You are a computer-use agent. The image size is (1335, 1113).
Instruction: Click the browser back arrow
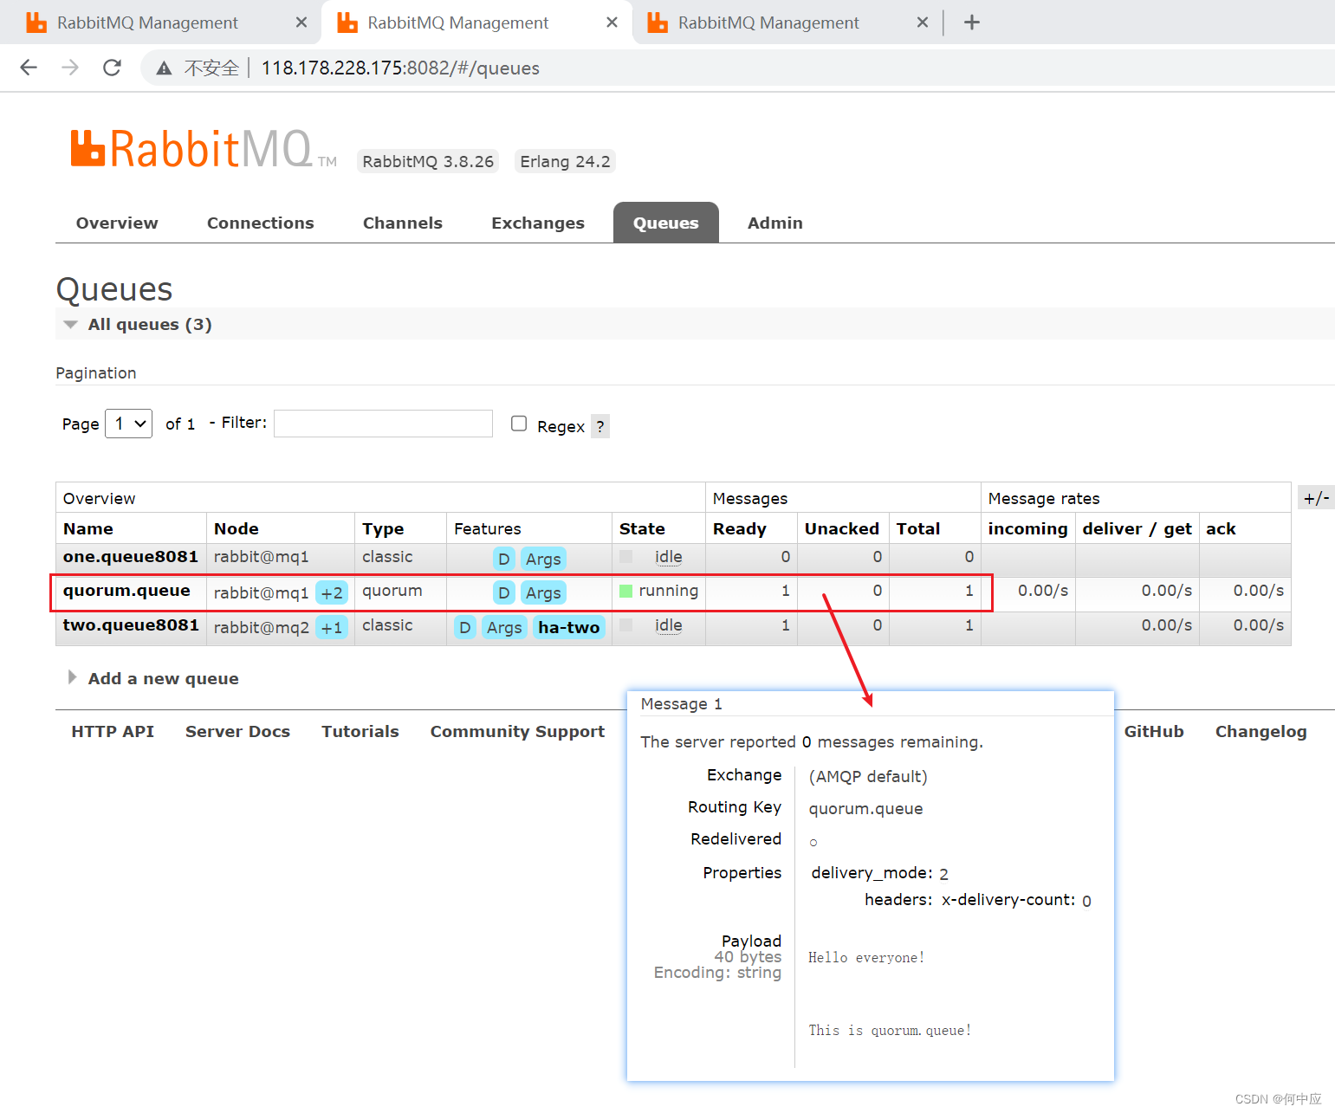29,68
